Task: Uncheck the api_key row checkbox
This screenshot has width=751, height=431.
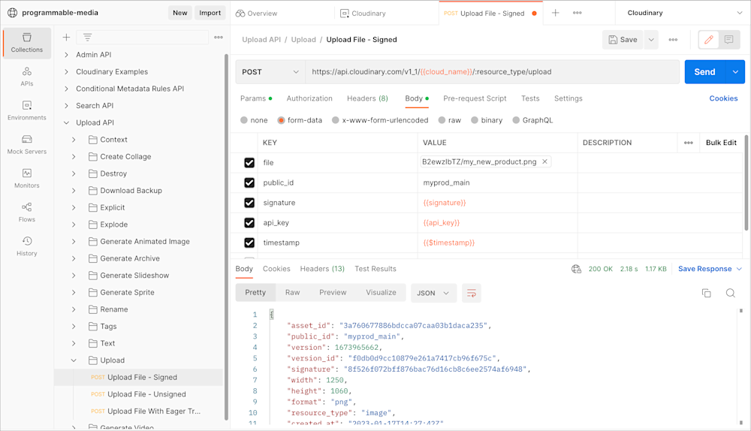Action: tap(249, 223)
